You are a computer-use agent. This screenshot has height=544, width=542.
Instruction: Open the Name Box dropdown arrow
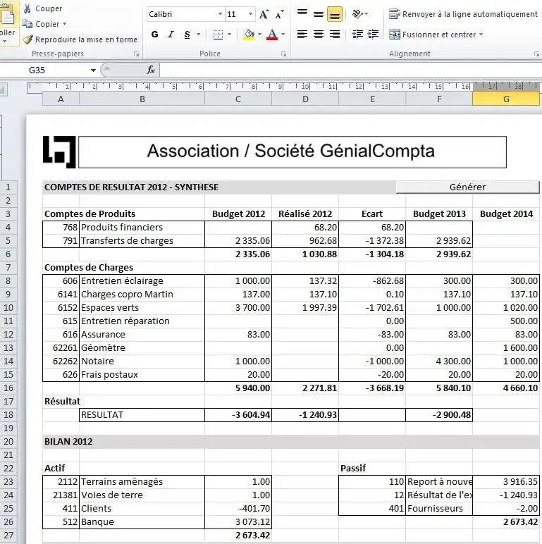[93, 70]
